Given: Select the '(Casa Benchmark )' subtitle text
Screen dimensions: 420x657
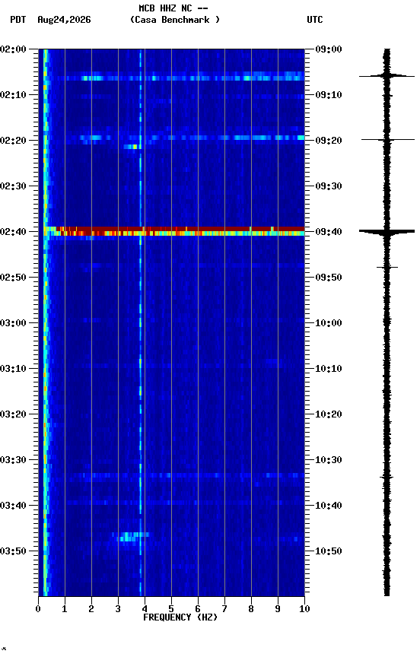Looking at the screenshot, I should coord(175,20).
